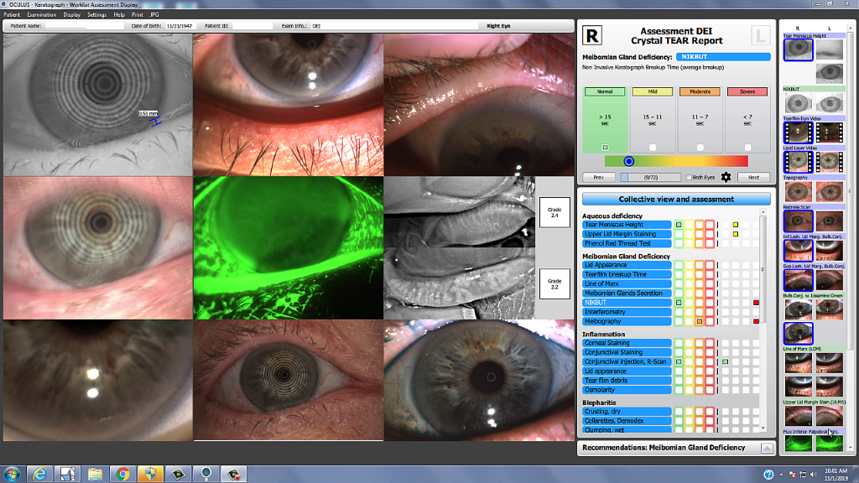Screen dimensions: 859x483
Task: Click the Prev button
Action: (x=598, y=178)
